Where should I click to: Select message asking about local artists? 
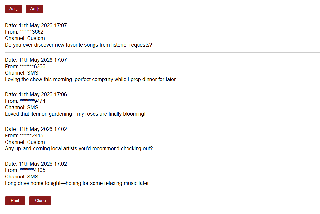(79, 149)
